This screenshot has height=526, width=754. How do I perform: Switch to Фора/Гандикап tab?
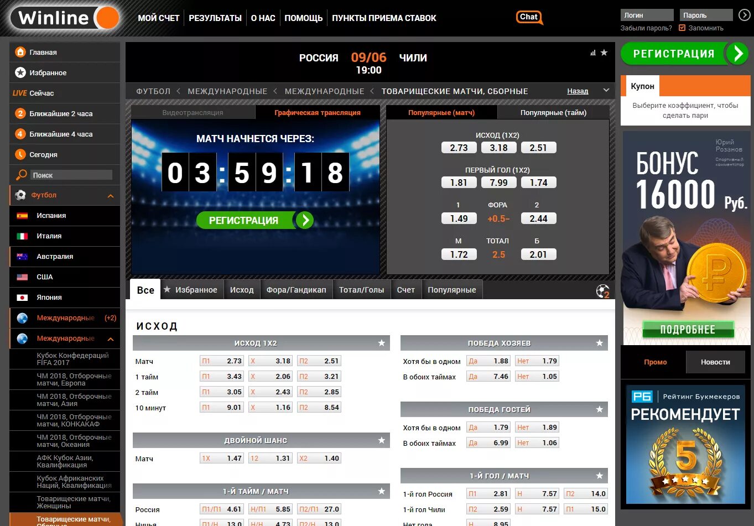[x=296, y=290]
